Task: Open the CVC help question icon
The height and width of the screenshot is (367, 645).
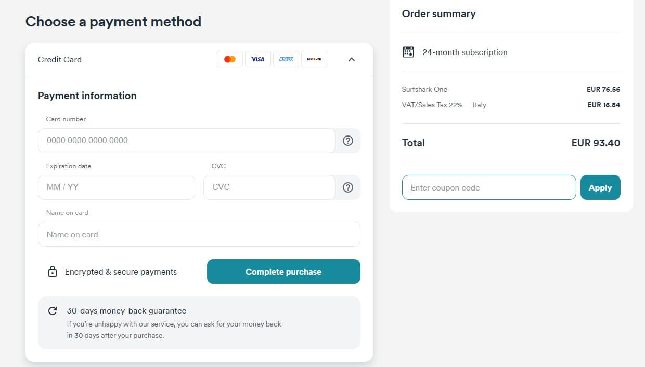Action: tap(348, 187)
